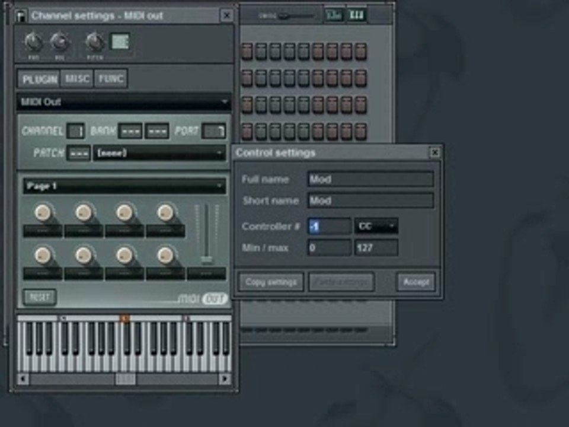The width and height of the screenshot is (569, 427).
Task: Open the graph editor icon in step sequencer
Action: pyautogui.click(x=334, y=15)
